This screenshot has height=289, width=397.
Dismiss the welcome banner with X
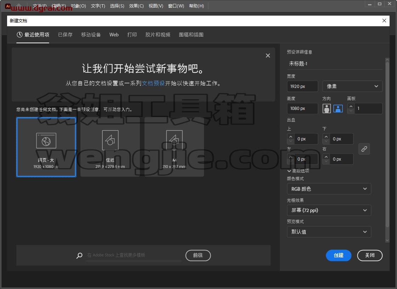268,56
